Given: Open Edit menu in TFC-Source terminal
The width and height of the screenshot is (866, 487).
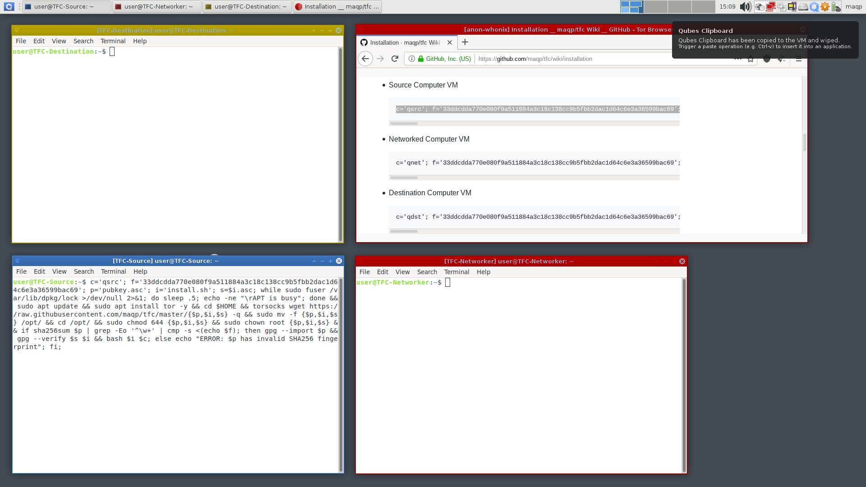Looking at the screenshot, I should coord(39,271).
